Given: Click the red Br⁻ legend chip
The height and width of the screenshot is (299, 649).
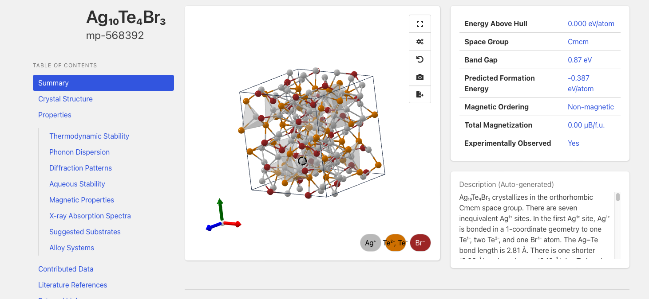Looking at the screenshot, I should [x=420, y=243].
